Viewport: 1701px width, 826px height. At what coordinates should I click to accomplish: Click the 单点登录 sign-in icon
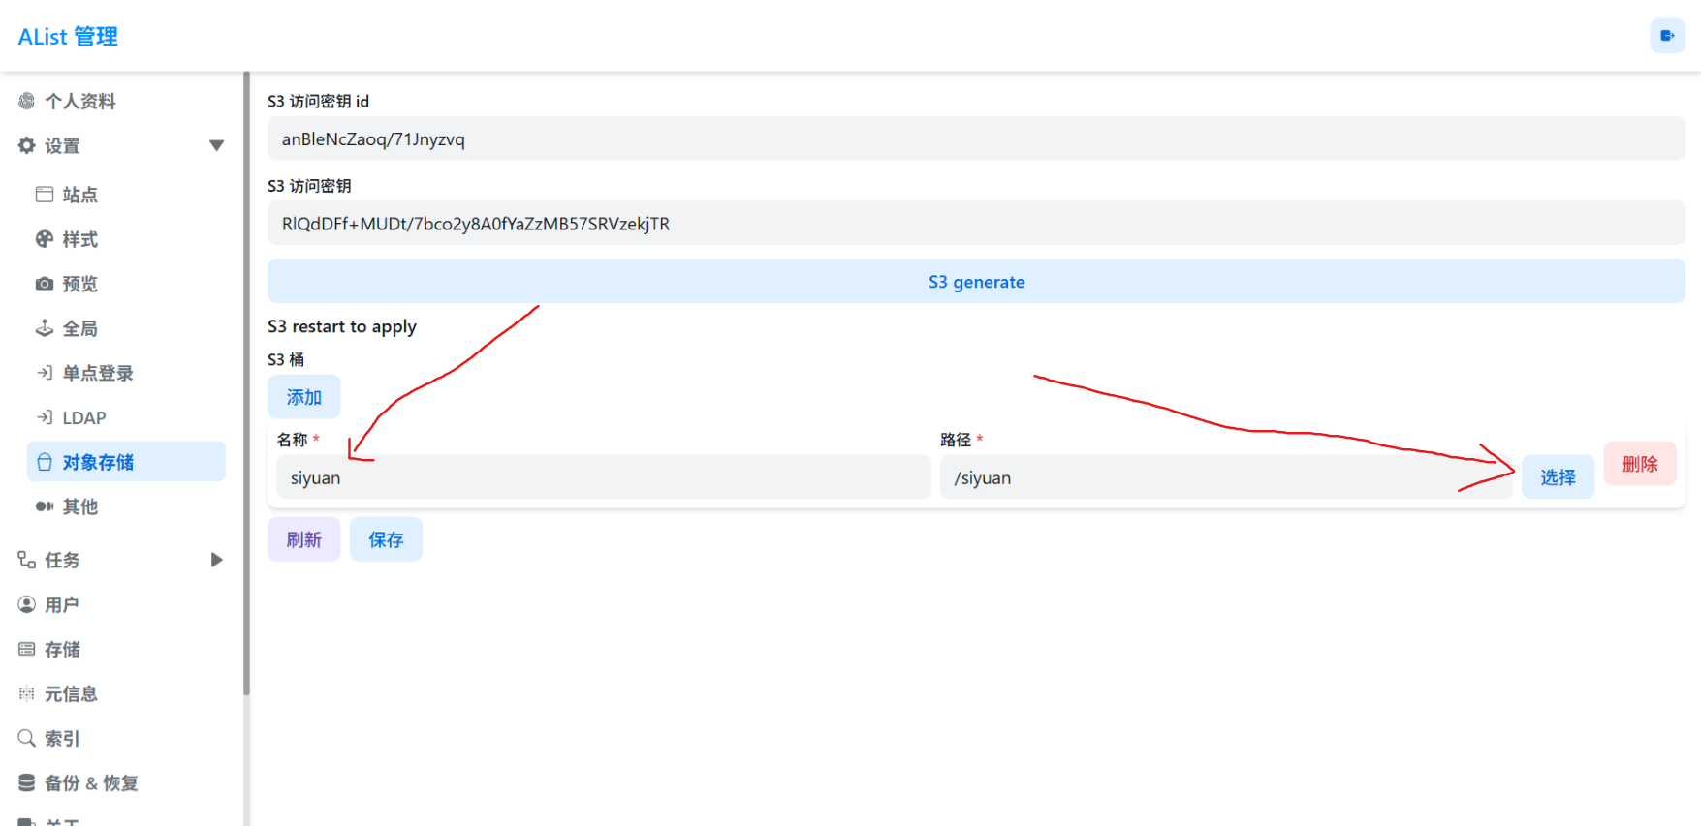pyautogui.click(x=45, y=373)
